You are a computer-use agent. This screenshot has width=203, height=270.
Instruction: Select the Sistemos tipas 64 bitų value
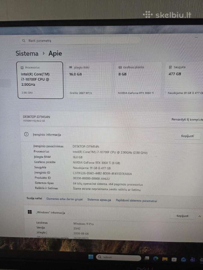pos(108,184)
